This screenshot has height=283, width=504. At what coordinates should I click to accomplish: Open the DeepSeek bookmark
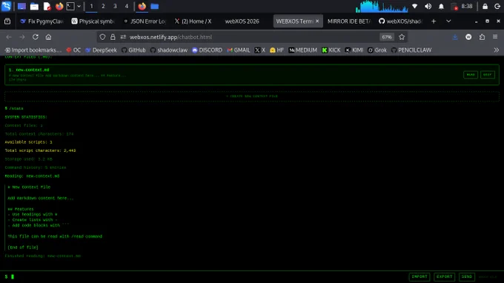coord(101,50)
